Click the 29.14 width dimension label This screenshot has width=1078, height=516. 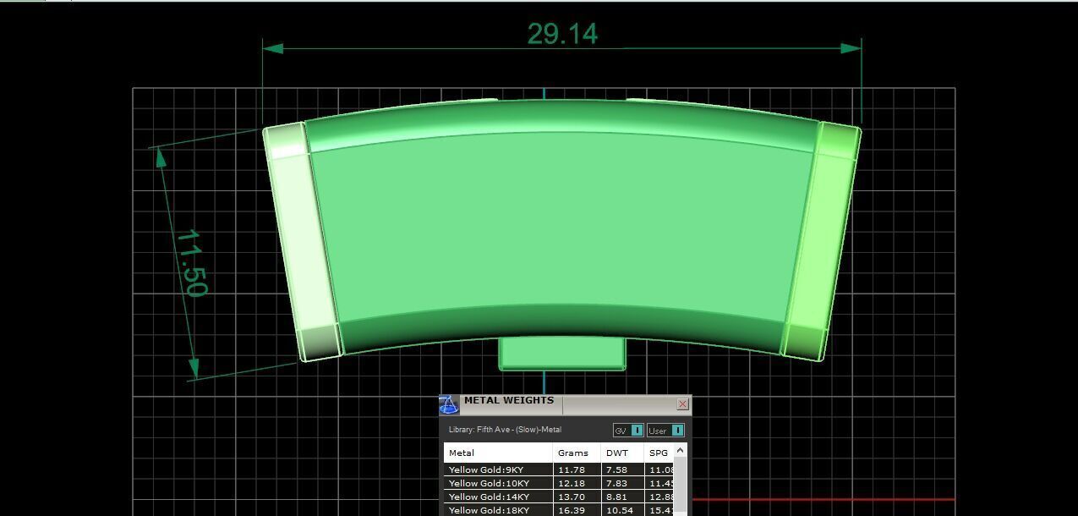click(562, 34)
